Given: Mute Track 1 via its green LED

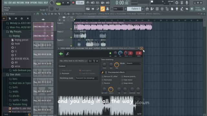Looking at the screenshot, I should coord(71,29).
